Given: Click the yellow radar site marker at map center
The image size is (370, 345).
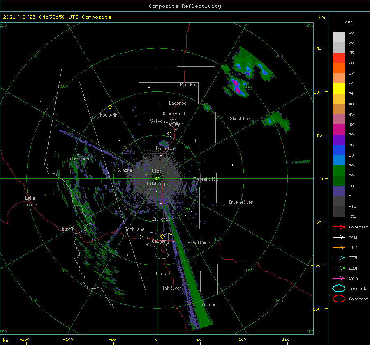Looking at the screenshot, I should (x=157, y=178).
